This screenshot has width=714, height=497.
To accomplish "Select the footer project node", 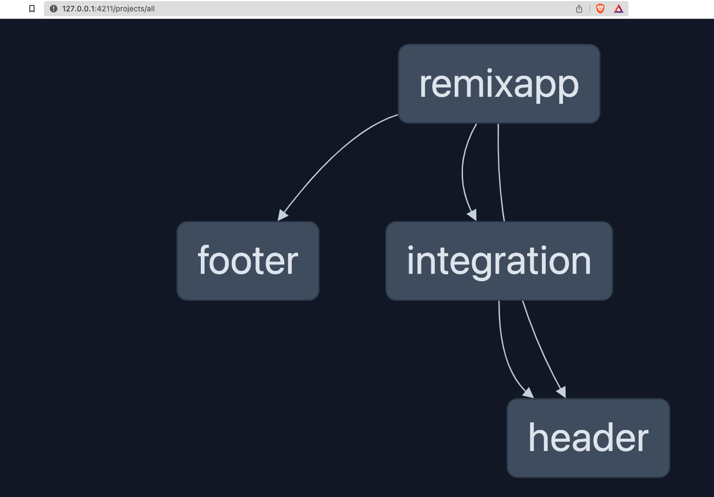I will 248,261.
